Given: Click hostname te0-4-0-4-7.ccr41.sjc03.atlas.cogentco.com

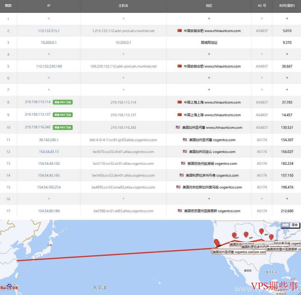Looking at the screenshot, I should [123, 140].
